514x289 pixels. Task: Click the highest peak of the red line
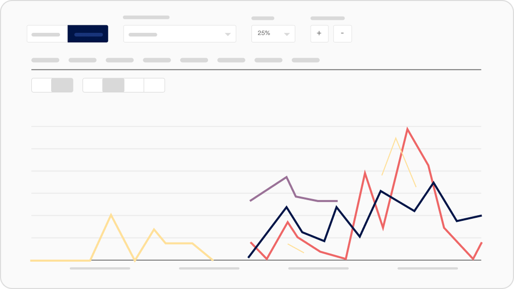[x=407, y=129]
